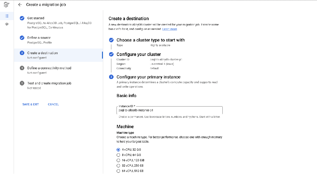The height and width of the screenshot is (174, 317).
Task: Select the 8 vCPU, 64 GiB machine type
Action: pos(119,155)
